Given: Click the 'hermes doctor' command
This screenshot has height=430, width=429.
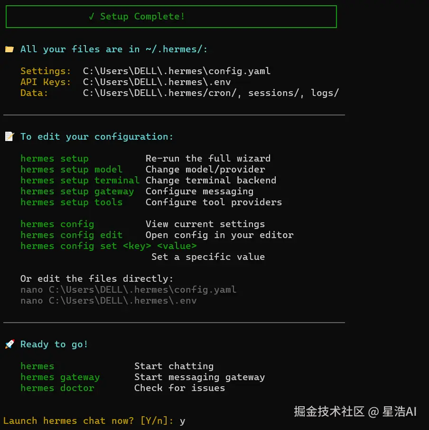Looking at the screenshot, I should (x=57, y=388).
